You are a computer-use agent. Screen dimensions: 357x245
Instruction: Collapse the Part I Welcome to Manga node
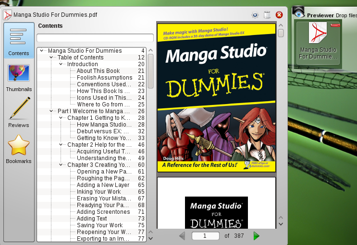tap(51, 111)
